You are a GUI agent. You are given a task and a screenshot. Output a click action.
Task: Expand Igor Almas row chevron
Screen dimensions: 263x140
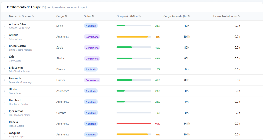pyautogui.click(x=5, y=113)
